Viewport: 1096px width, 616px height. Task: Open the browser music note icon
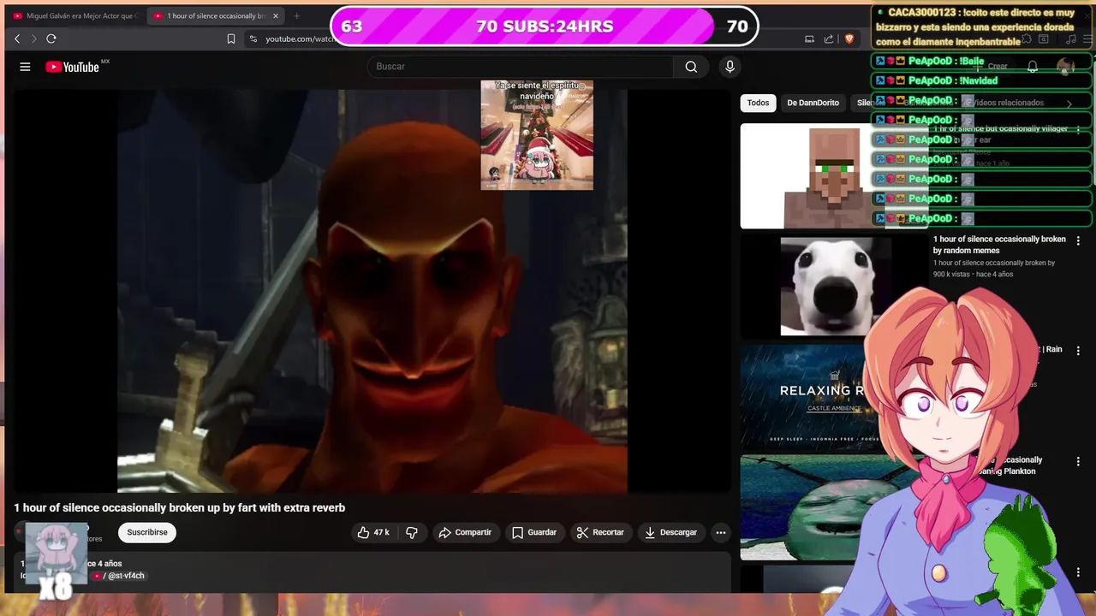click(1070, 38)
